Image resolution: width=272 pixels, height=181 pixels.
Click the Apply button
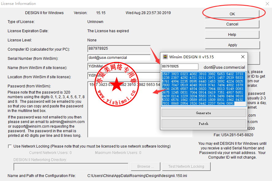[x=232, y=45]
